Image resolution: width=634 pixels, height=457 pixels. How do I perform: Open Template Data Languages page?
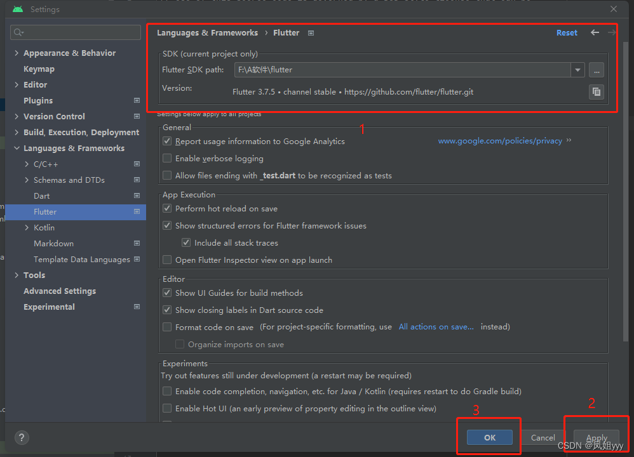(x=82, y=260)
